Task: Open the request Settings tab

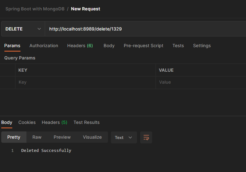Action: [202, 46]
